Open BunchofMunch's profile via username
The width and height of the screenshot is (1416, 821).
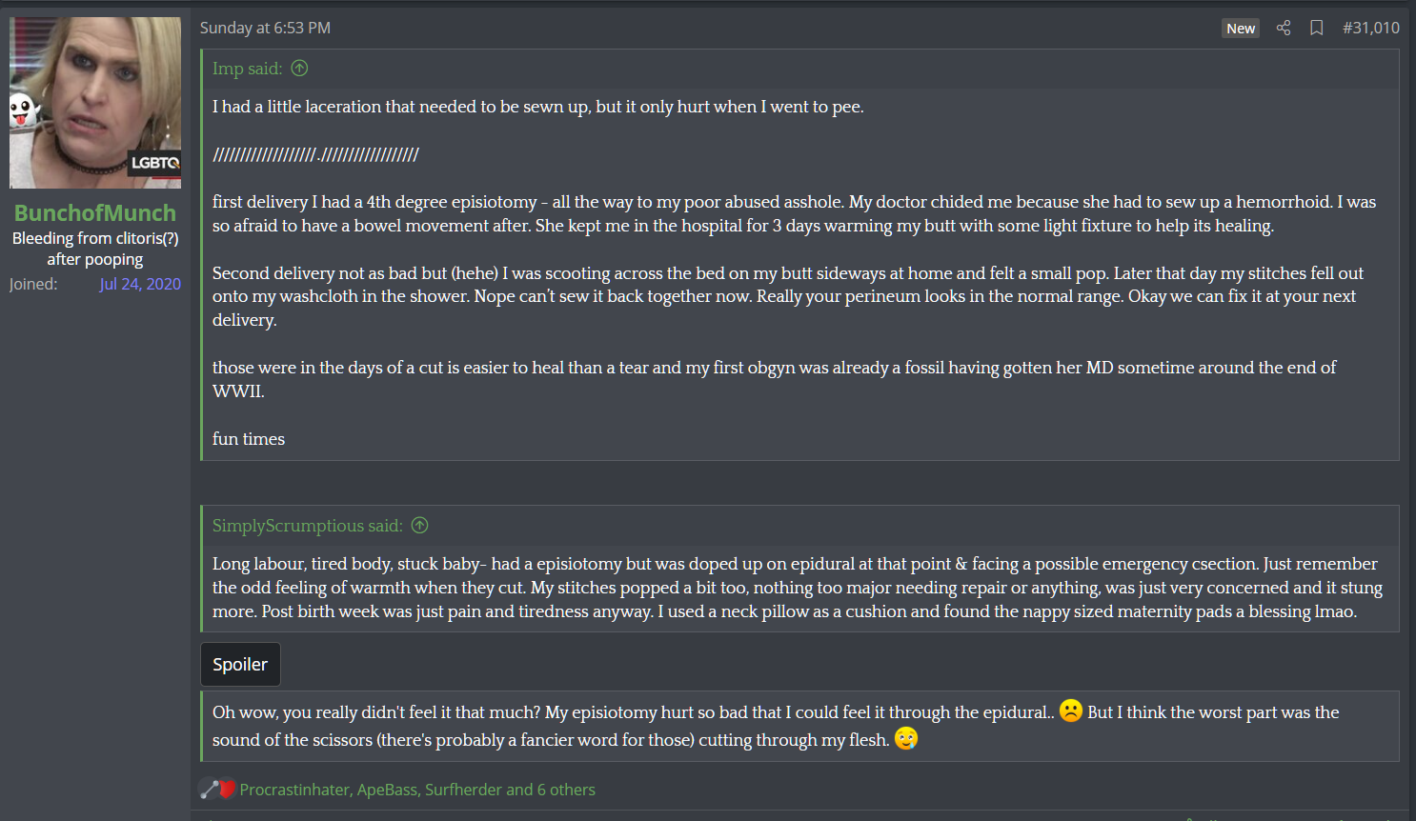[95, 212]
